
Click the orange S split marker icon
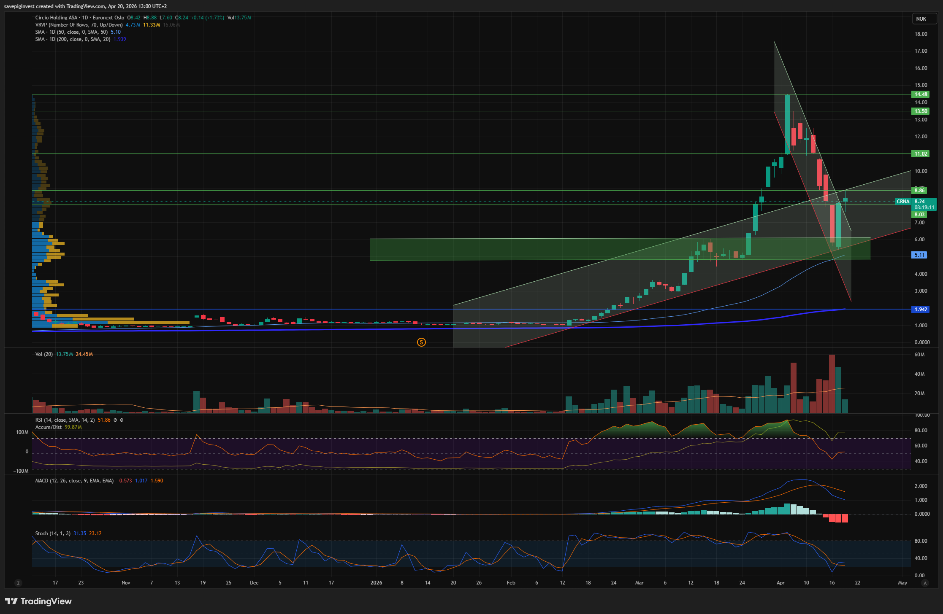tap(421, 342)
